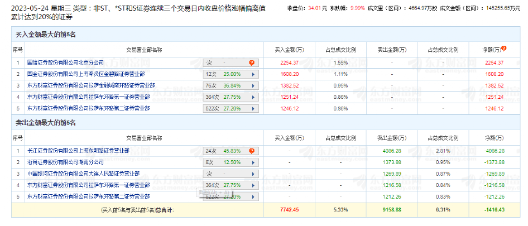The image size is (528, 226).
Task: Click the 1251.24 value in the 买入金额 column
Action: click(289, 97)
